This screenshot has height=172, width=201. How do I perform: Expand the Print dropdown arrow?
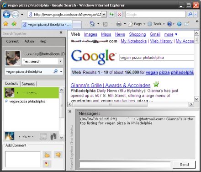point(125,24)
